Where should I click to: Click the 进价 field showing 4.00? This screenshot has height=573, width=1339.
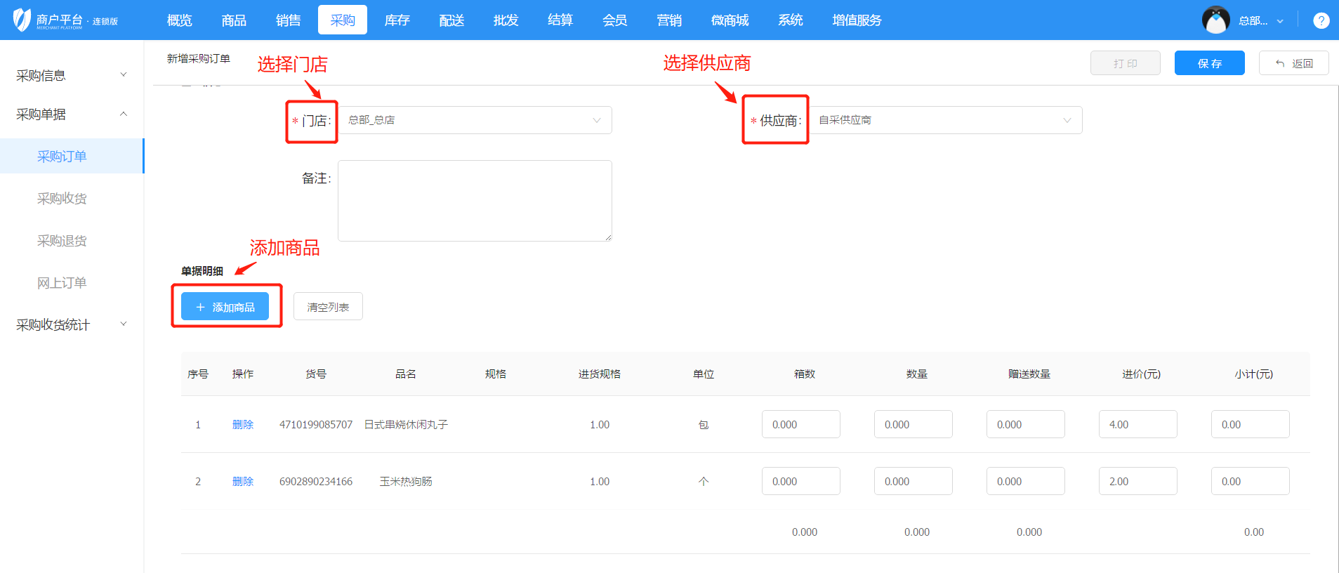[x=1137, y=425]
